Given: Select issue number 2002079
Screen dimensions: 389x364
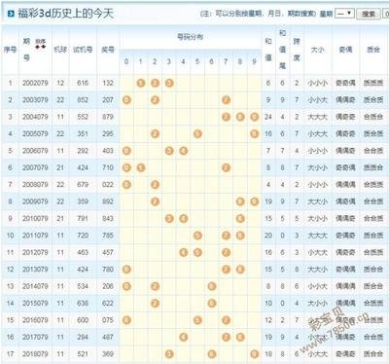Looking at the screenshot, I should tap(35, 83).
